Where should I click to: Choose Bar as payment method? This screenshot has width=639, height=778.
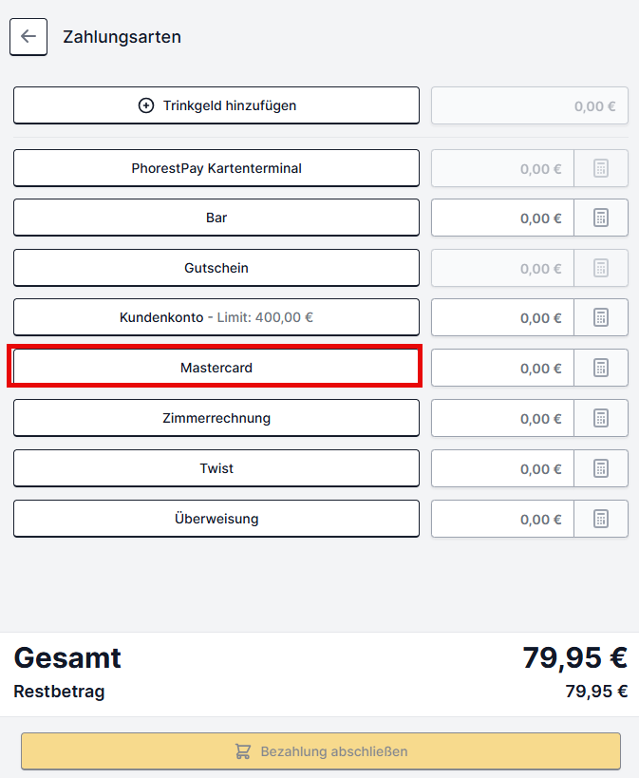tap(216, 218)
